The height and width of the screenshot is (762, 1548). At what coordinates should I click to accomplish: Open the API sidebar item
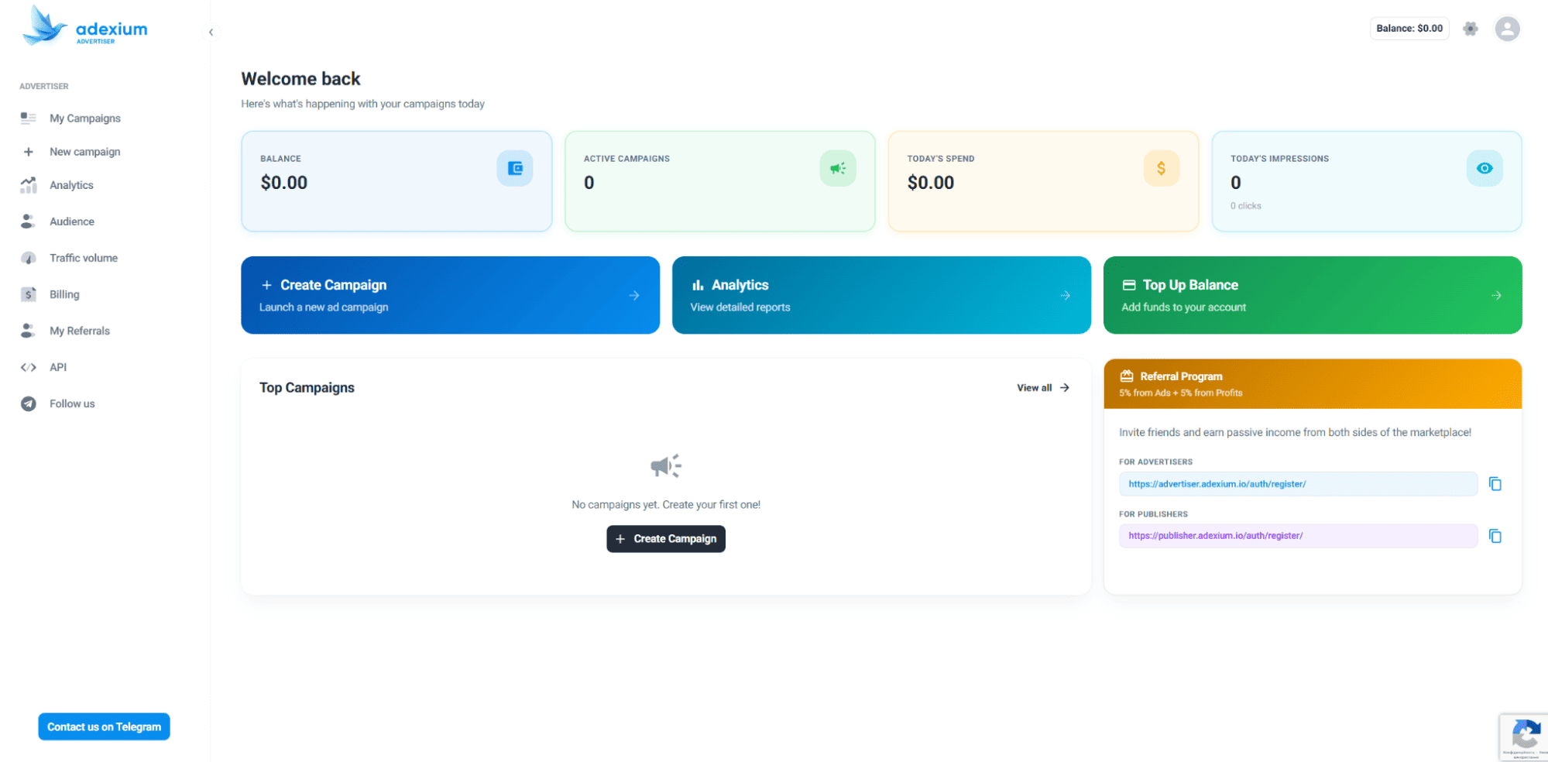point(58,367)
